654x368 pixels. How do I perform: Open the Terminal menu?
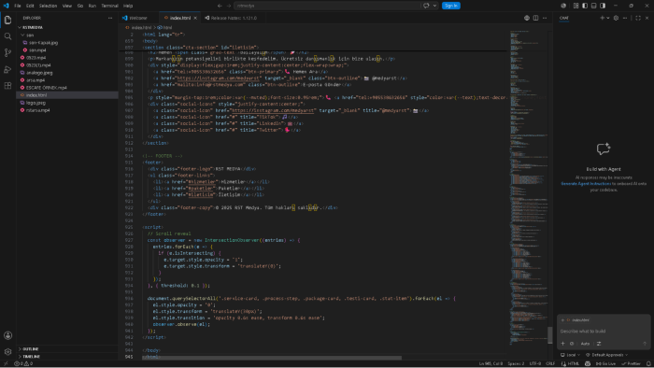click(x=109, y=6)
